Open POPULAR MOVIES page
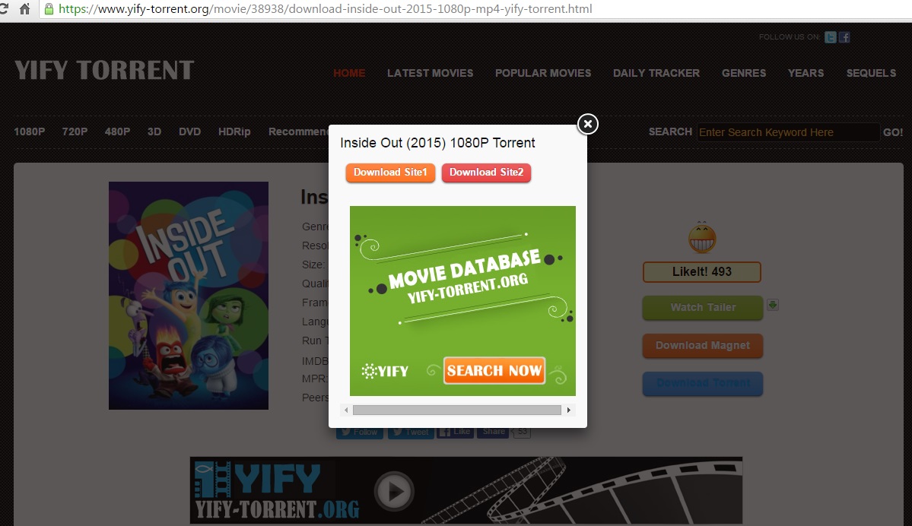This screenshot has height=526, width=912. pos(542,73)
